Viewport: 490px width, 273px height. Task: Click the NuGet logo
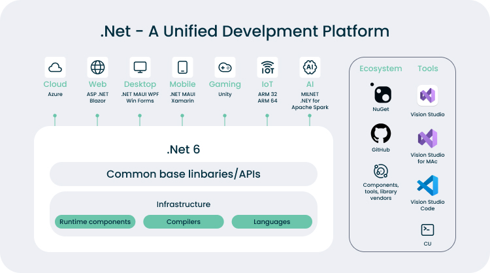381,93
